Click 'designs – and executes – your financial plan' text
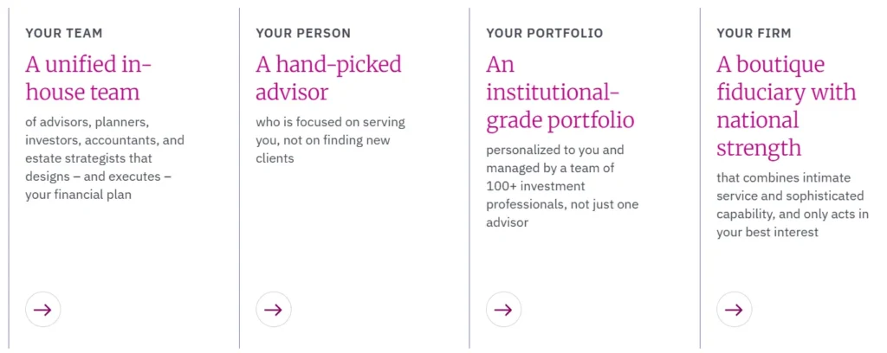Image resolution: width=887 pixels, height=353 pixels. point(98,185)
